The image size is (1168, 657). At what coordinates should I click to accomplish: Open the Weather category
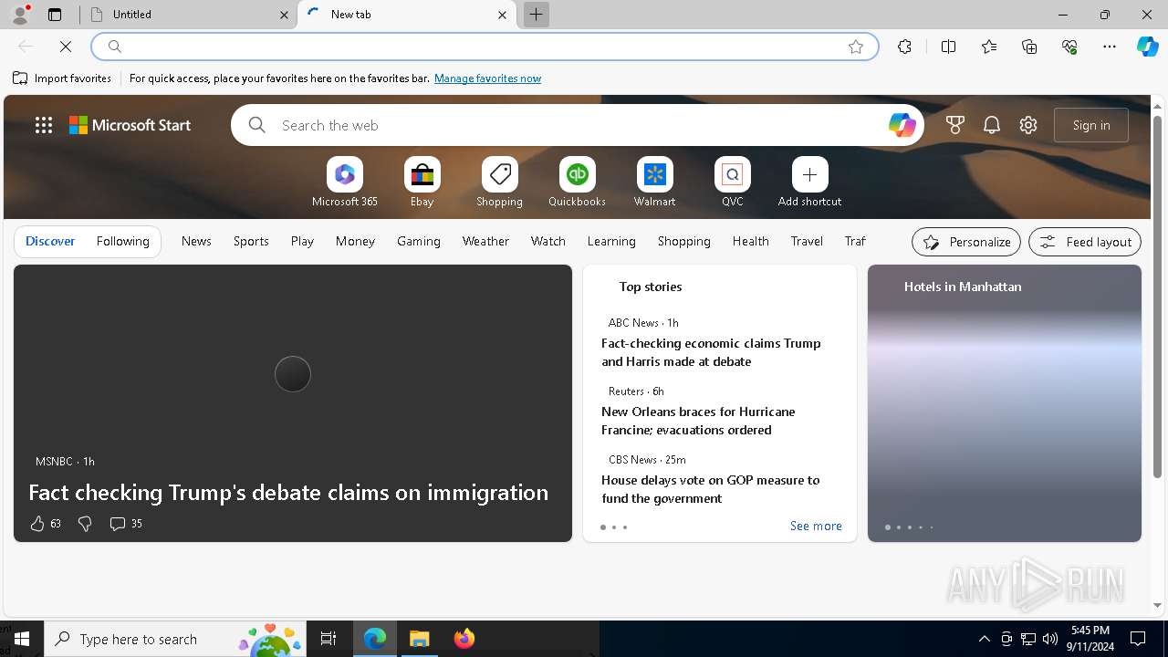coord(485,241)
